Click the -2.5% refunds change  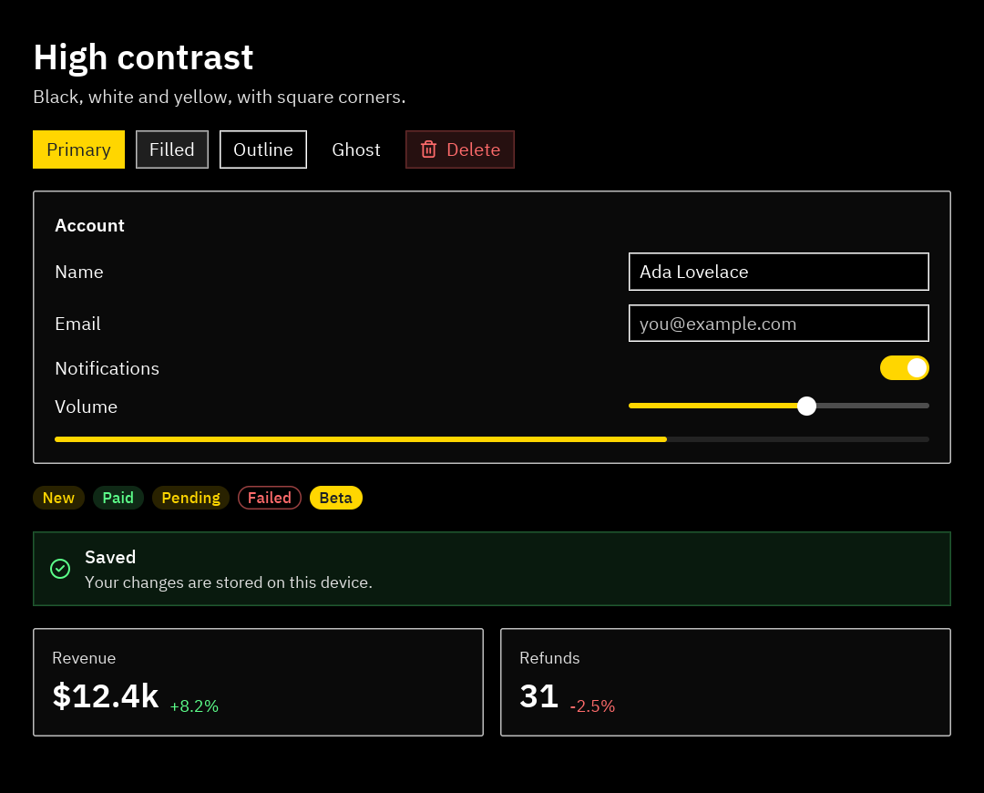pos(592,706)
